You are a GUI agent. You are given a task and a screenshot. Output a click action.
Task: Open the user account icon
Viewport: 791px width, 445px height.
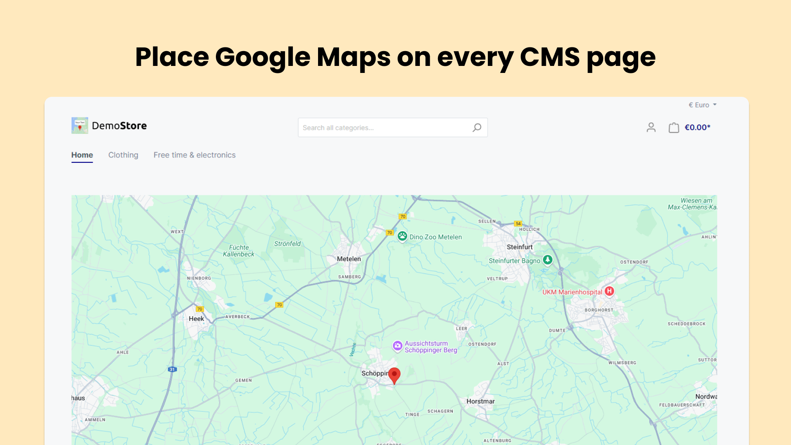tap(651, 127)
